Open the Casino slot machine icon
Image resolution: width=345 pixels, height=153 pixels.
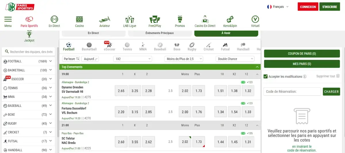point(79,19)
